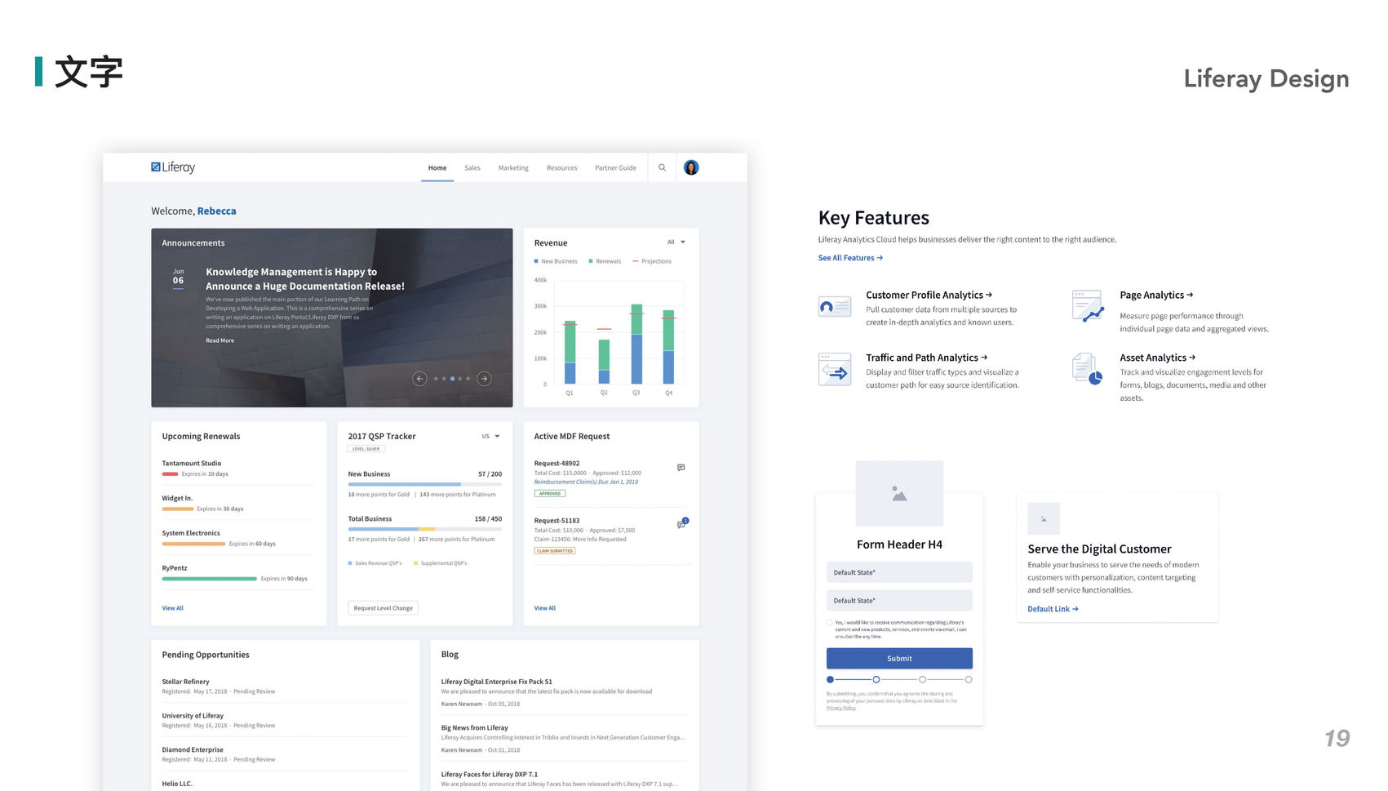1388x791 pixels.
Task: Click the New Business 57 / 200 progress bar
Action: pyautogui.click(x=425, y=484)
